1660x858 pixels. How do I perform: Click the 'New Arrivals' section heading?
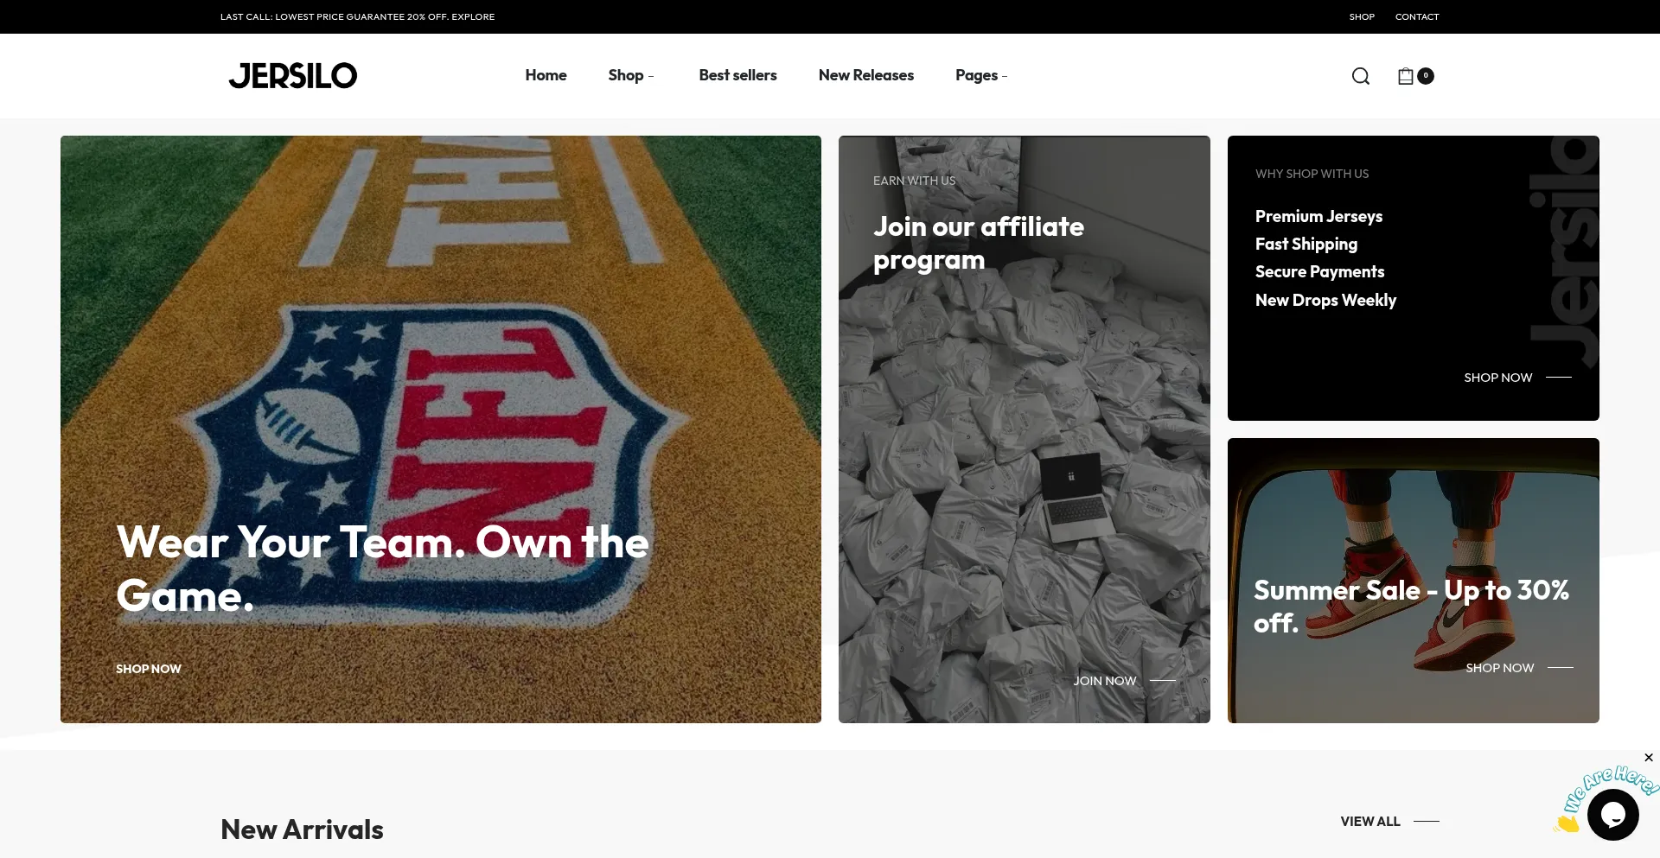[x=302, y=829]
